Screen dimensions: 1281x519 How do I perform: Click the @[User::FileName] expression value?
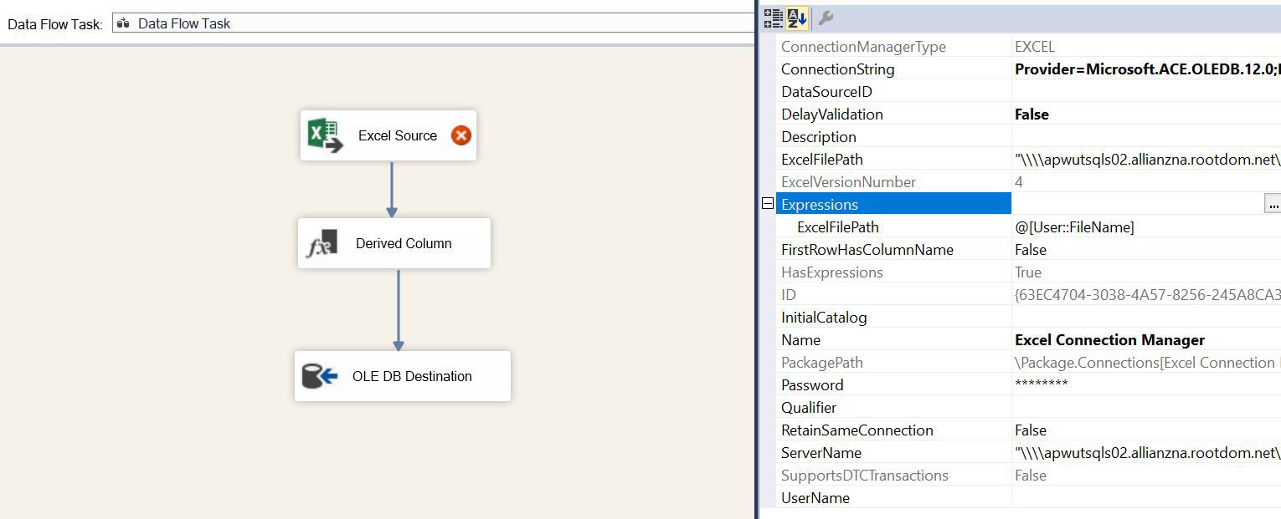tap(1074, 226)
